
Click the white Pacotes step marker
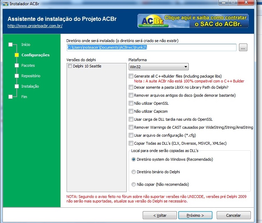[x=17, y=65]
